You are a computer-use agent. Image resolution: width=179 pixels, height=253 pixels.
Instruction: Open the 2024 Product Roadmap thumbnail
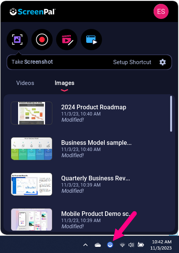coord(32,113)
